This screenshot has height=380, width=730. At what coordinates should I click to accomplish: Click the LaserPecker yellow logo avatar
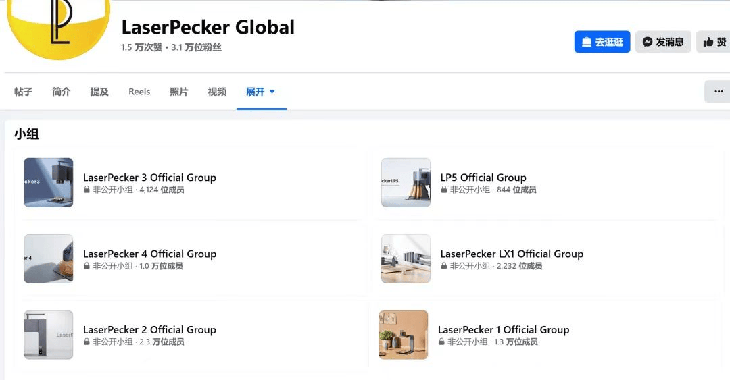click(59, 26)
